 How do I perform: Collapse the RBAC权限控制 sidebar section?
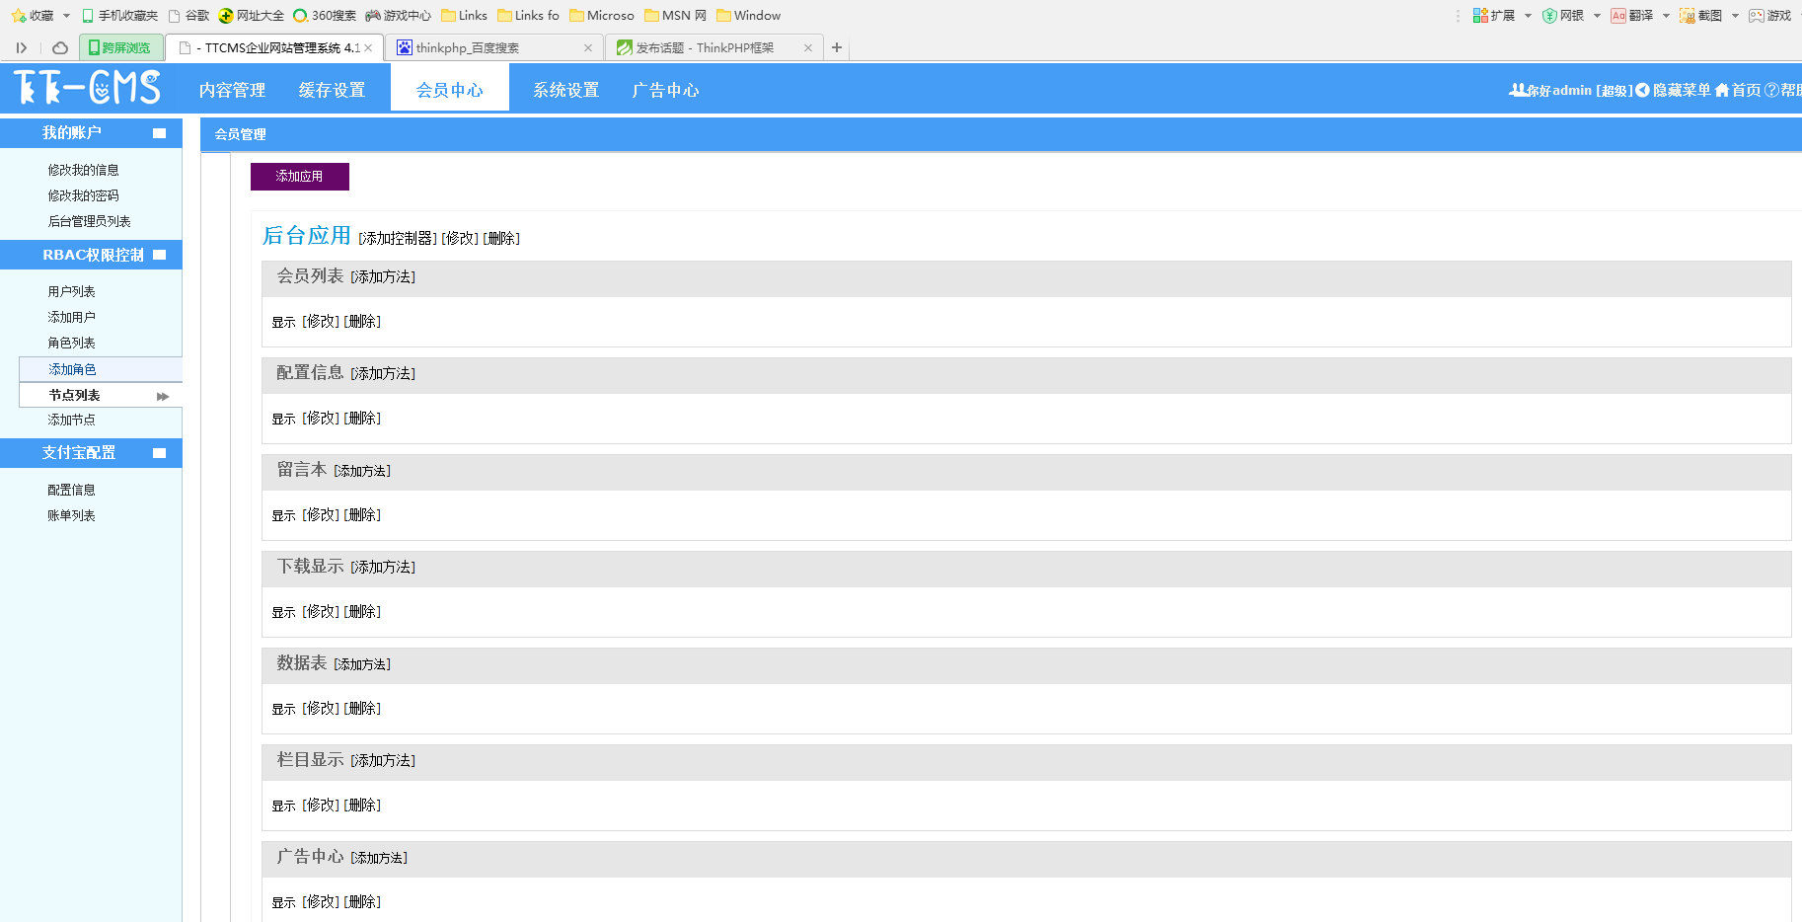159,255
